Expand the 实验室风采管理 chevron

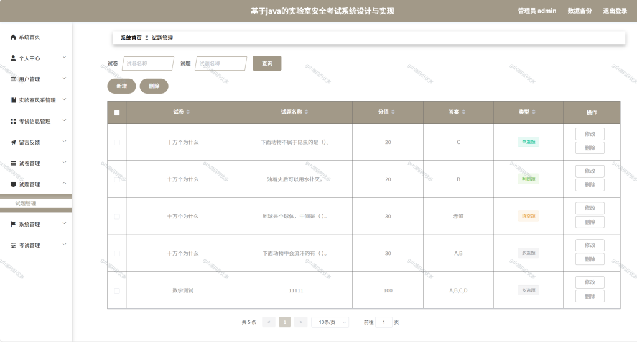pos(64,100)
